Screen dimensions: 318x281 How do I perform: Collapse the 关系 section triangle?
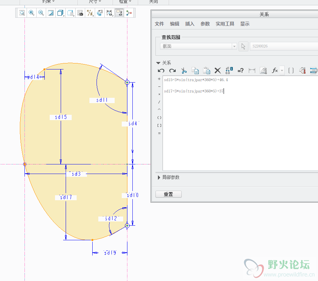[x=158, y=63]
